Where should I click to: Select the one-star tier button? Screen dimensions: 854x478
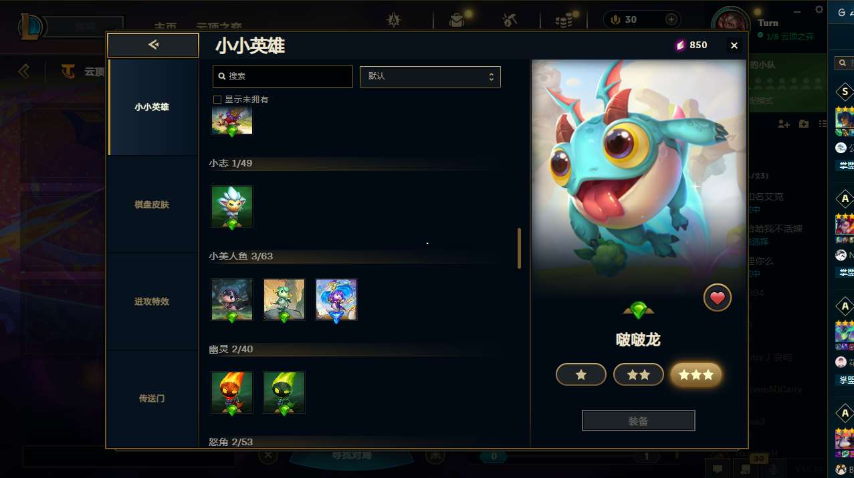pos(581,375)
